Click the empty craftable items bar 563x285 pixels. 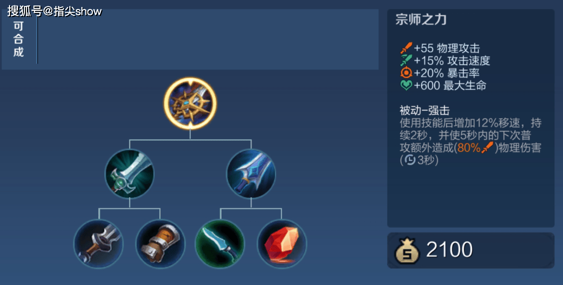tap(208, 39)
